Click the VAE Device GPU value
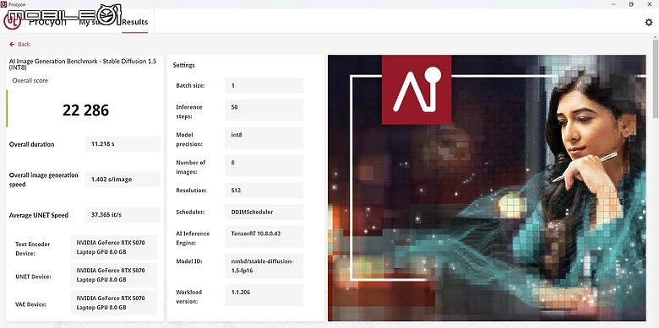Image resolution: width=659 pixels, height=328 pixels. point(114,303)
